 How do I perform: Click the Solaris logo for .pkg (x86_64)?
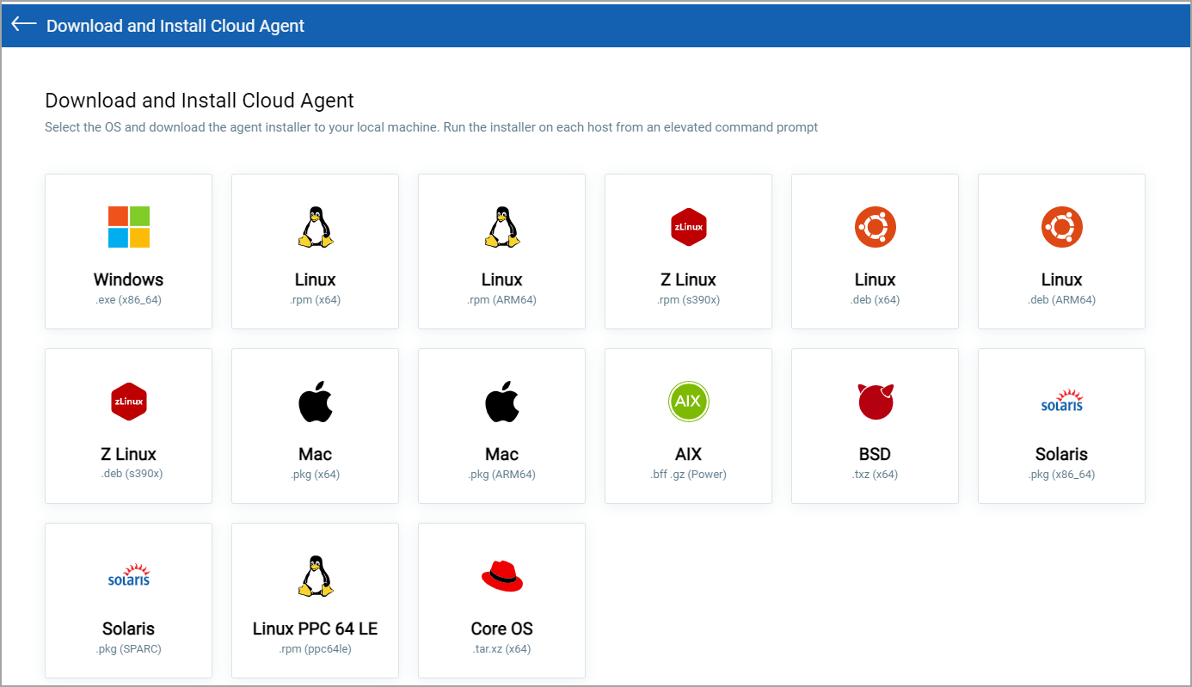(1062, 402)
